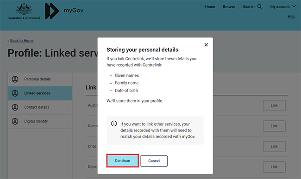Click the Digital Identity profile icon

(15, 121)
